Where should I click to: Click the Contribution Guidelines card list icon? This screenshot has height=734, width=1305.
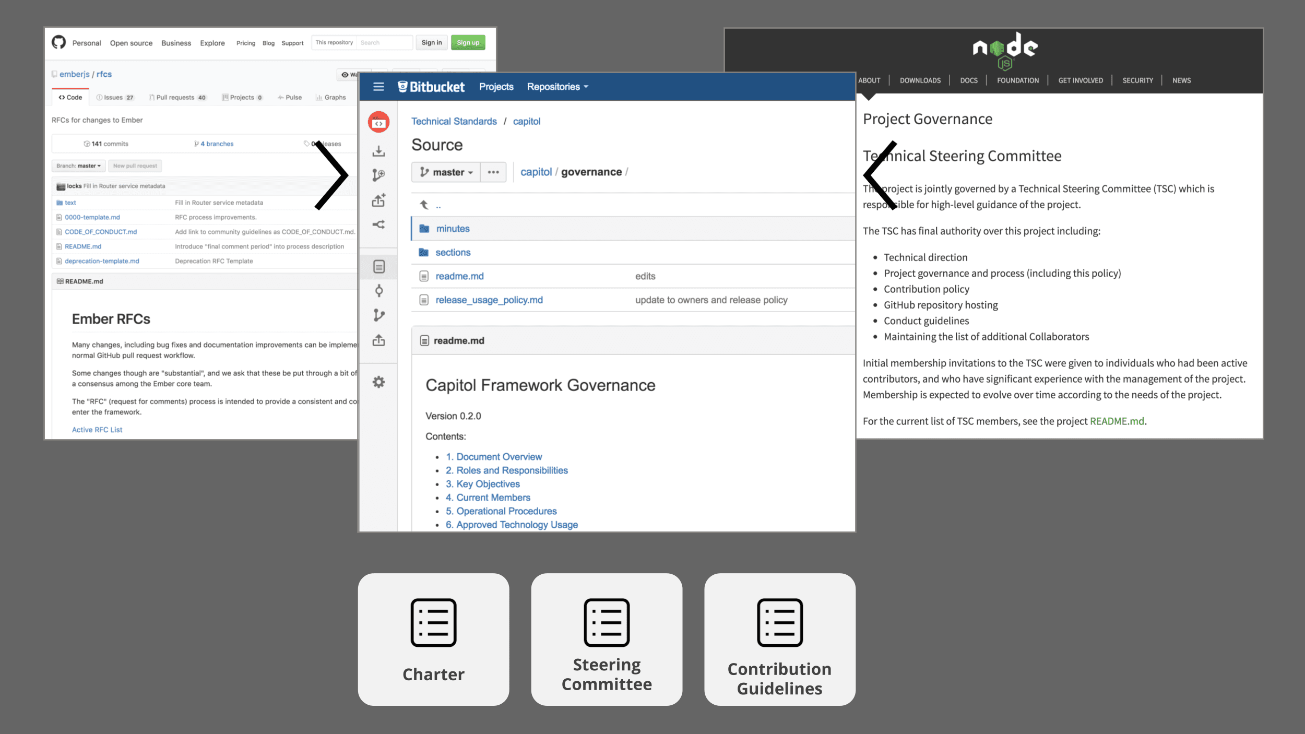(x=780, y=622)
